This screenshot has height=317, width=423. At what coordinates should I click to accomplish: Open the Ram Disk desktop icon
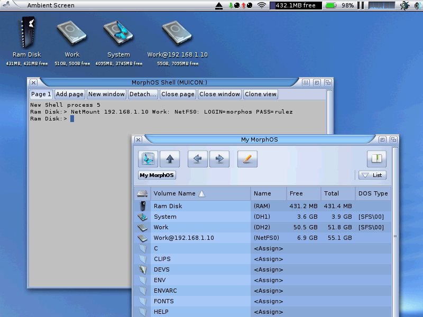[27, 33]
